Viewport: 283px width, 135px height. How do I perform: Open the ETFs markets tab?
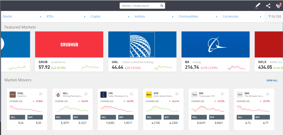(50, 16)
